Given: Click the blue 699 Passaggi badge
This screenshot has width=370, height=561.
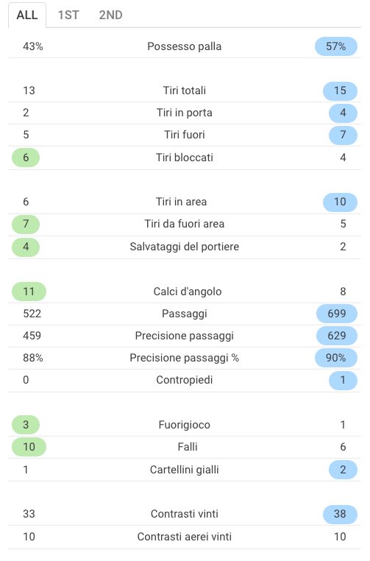Looking at the screenshot, I should [x=336, y=314].
